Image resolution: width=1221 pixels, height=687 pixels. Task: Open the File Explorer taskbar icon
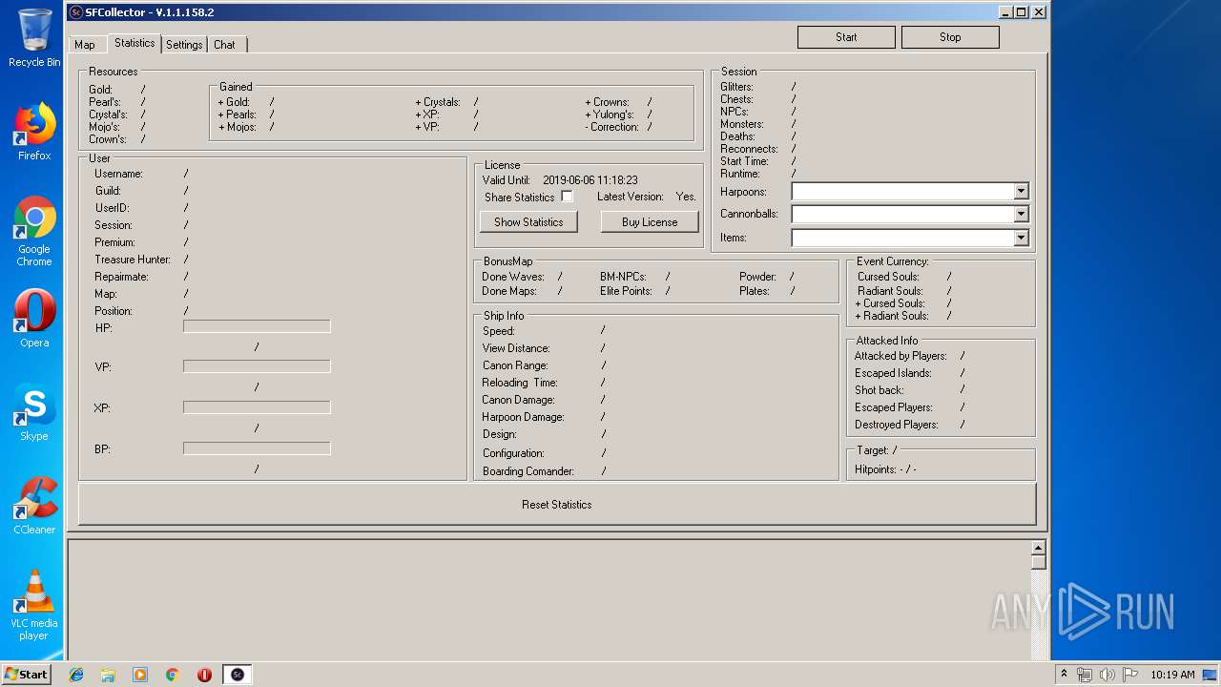pyautogui.click(x=108, y=675)
